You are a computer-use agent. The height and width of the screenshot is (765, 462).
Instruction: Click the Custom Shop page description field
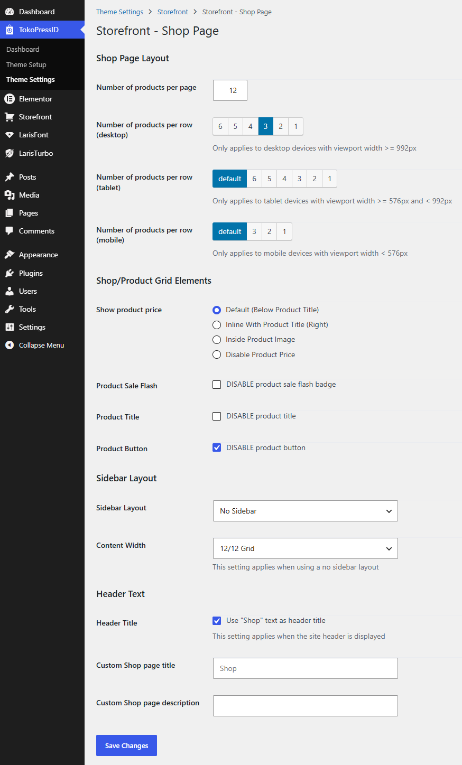click(306, 706)
